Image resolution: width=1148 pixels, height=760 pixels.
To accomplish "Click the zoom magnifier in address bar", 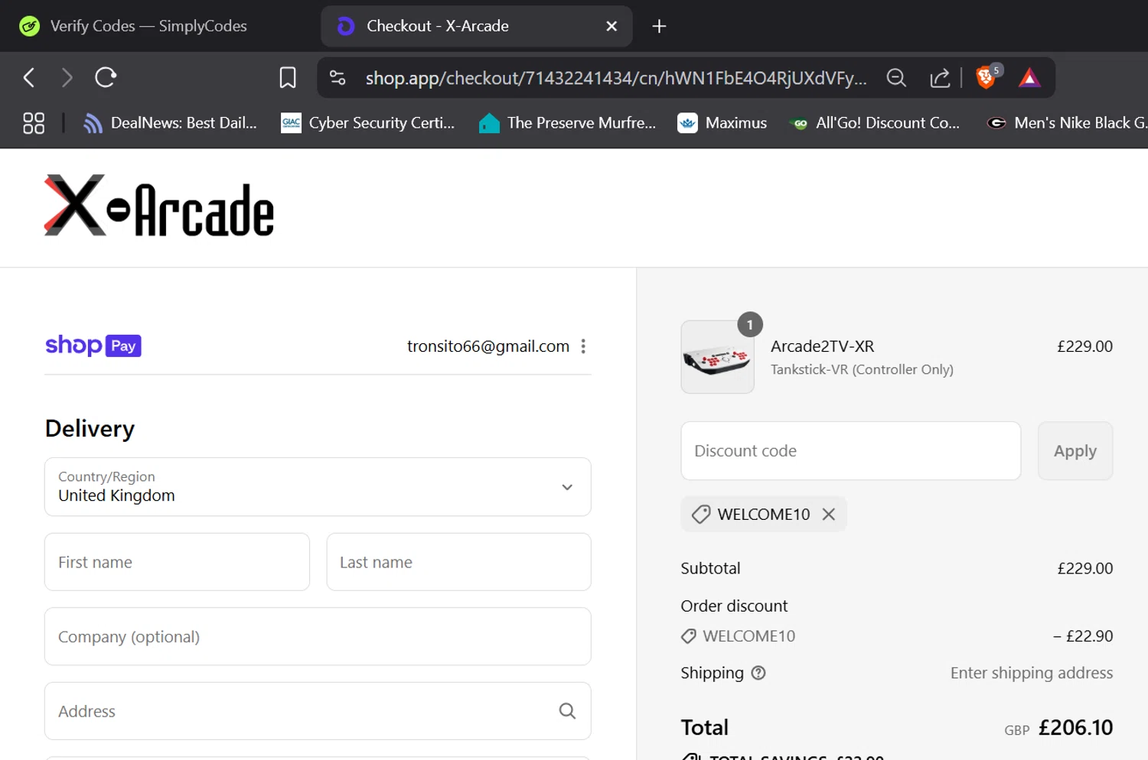I will pos(896,77).
